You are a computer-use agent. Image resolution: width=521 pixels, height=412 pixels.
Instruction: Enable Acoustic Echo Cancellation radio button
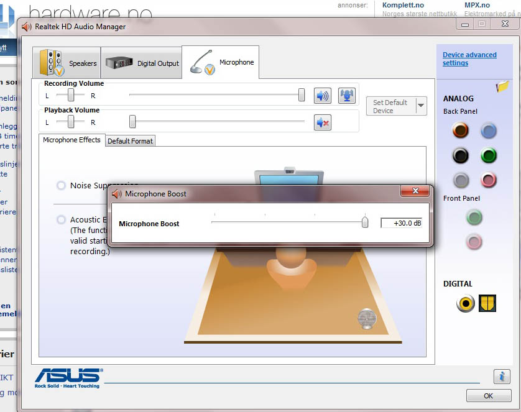[x=61, y=220]
